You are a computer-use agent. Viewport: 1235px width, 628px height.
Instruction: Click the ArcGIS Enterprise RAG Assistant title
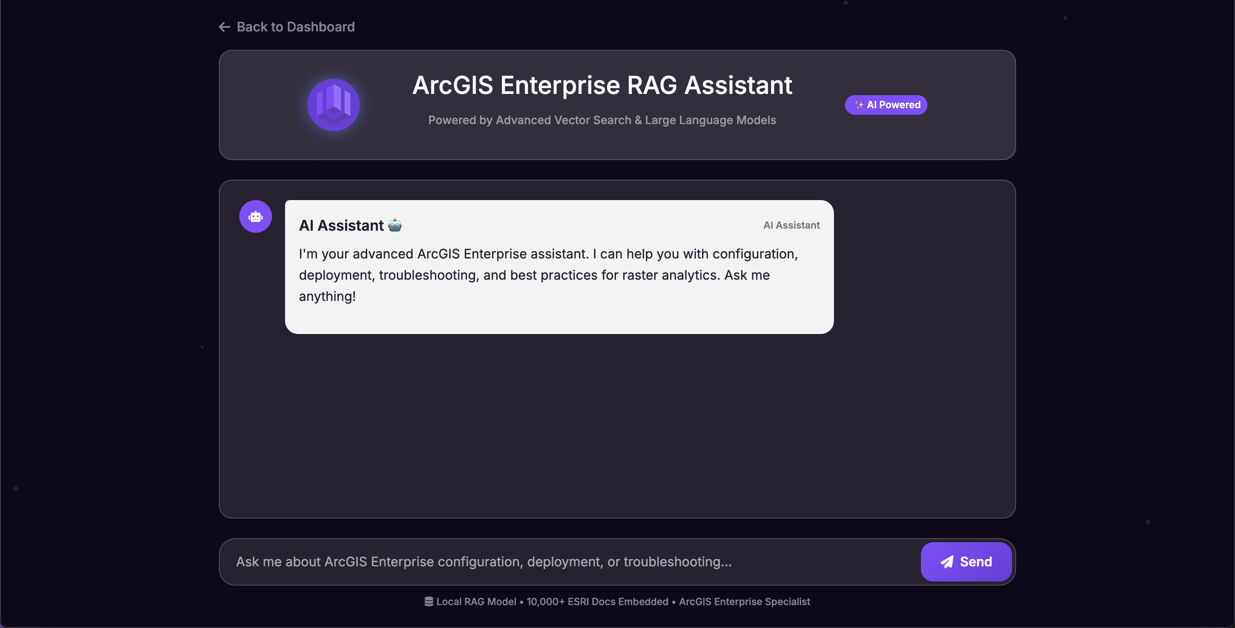(602, 85)
